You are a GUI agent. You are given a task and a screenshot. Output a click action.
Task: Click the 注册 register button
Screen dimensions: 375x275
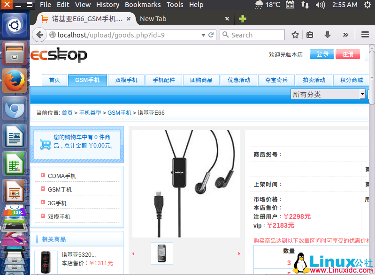click(348, 54)
